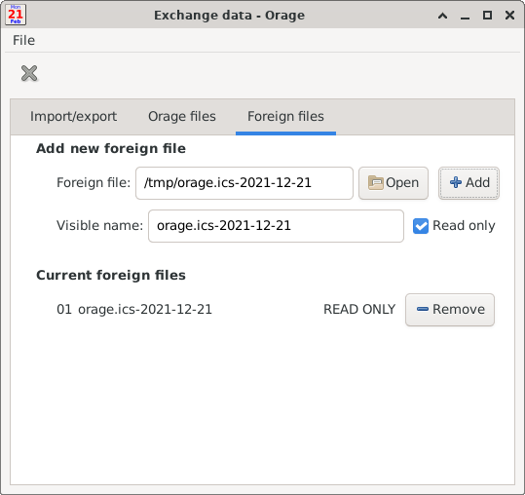
Task: Click the Exchange data - Orage title bar
Action: tap(229, 16)
